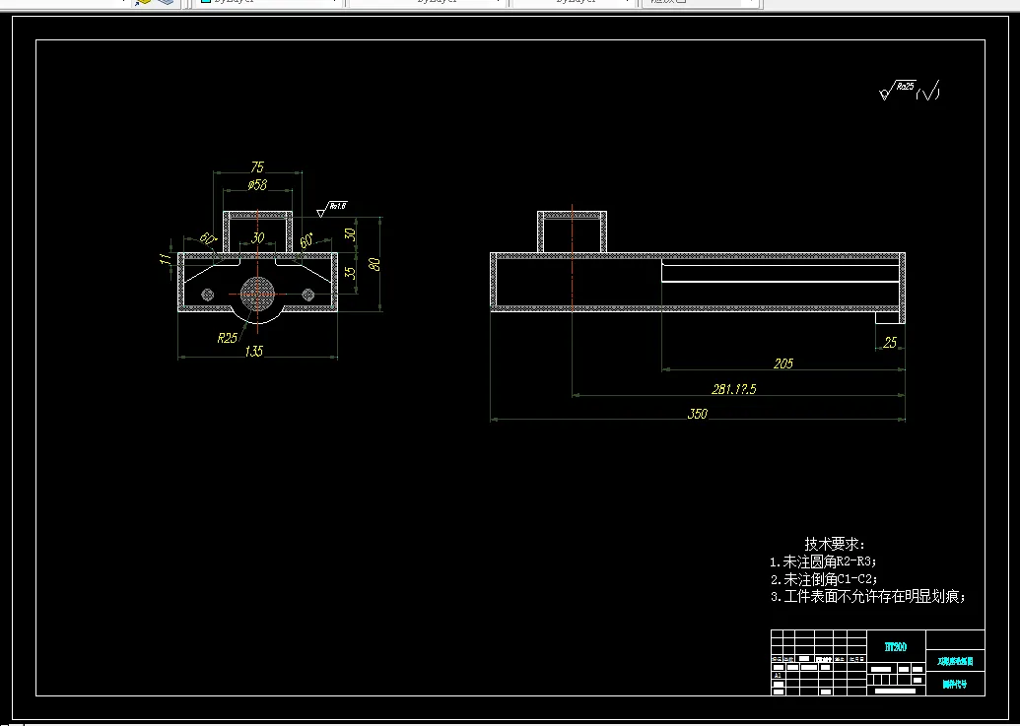Select the 11 wall thickness dimension
1020x726 pixels.
pos(168,259)
